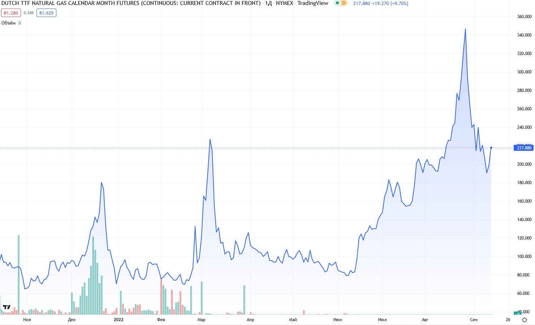Select the Объём volume indicator label
Image resolution: width=535 pixels, height=325 pixels.
pyautogui.click(x=9, y=23)
